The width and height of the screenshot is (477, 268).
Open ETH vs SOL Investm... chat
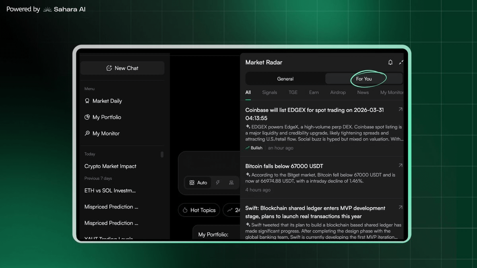(110, 191)
